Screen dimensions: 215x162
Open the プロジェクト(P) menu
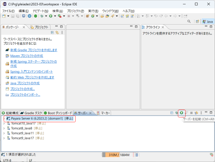point(75,11)
